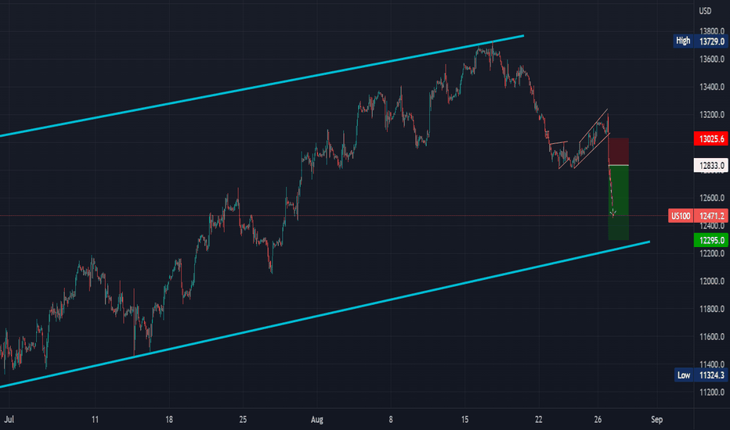Select the entry price label 12833.0
Viewport: 730px width, 430px height.
(x=711, y=166)
